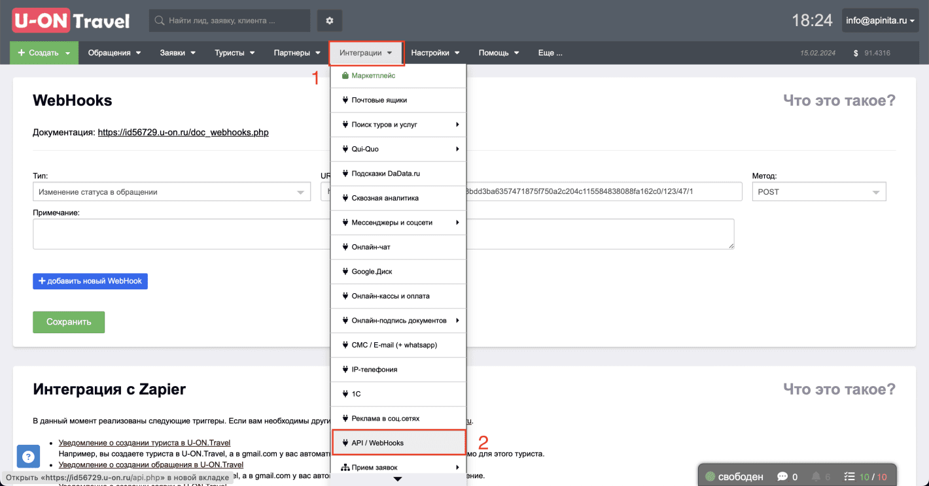Screen dimensions: 929x486
Task: Click the notifications bell icon
Action: (x=816, y=477)
